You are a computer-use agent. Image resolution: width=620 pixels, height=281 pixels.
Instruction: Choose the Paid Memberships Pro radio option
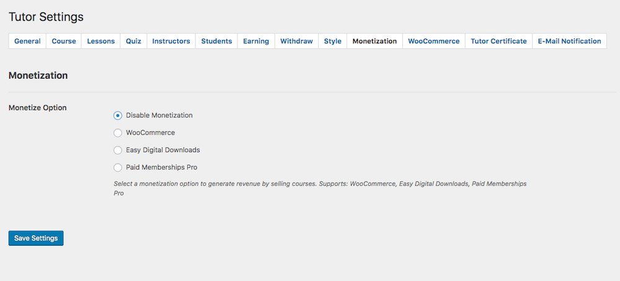pos(117,168)
